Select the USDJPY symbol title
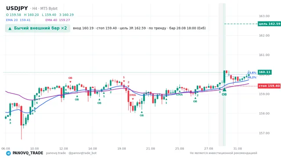281x158 pixels. coord(17,8)
